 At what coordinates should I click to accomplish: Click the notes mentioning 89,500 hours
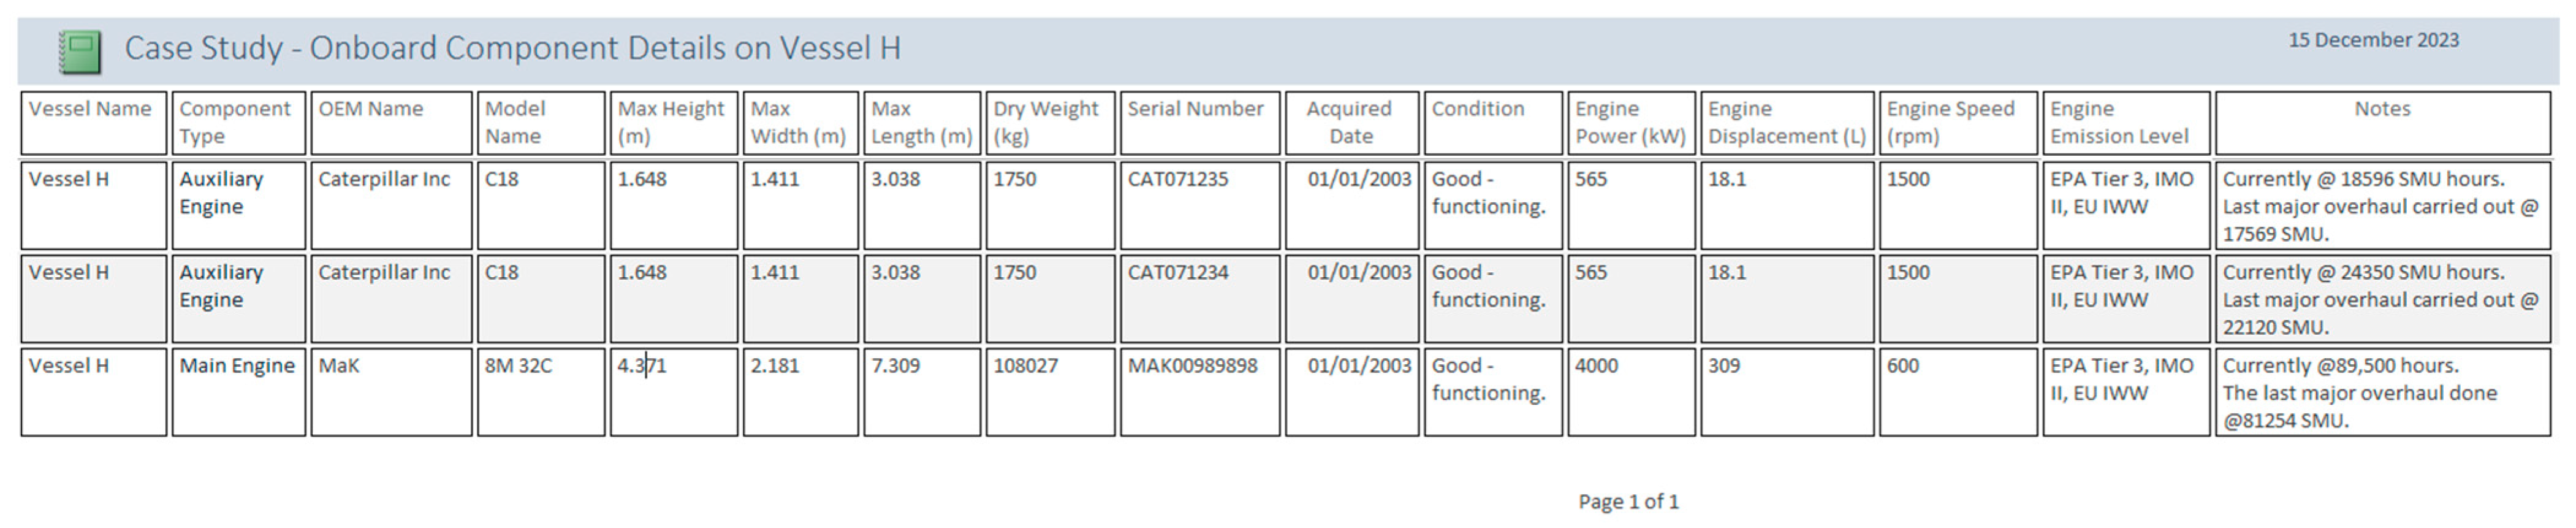pos(2381,391)
